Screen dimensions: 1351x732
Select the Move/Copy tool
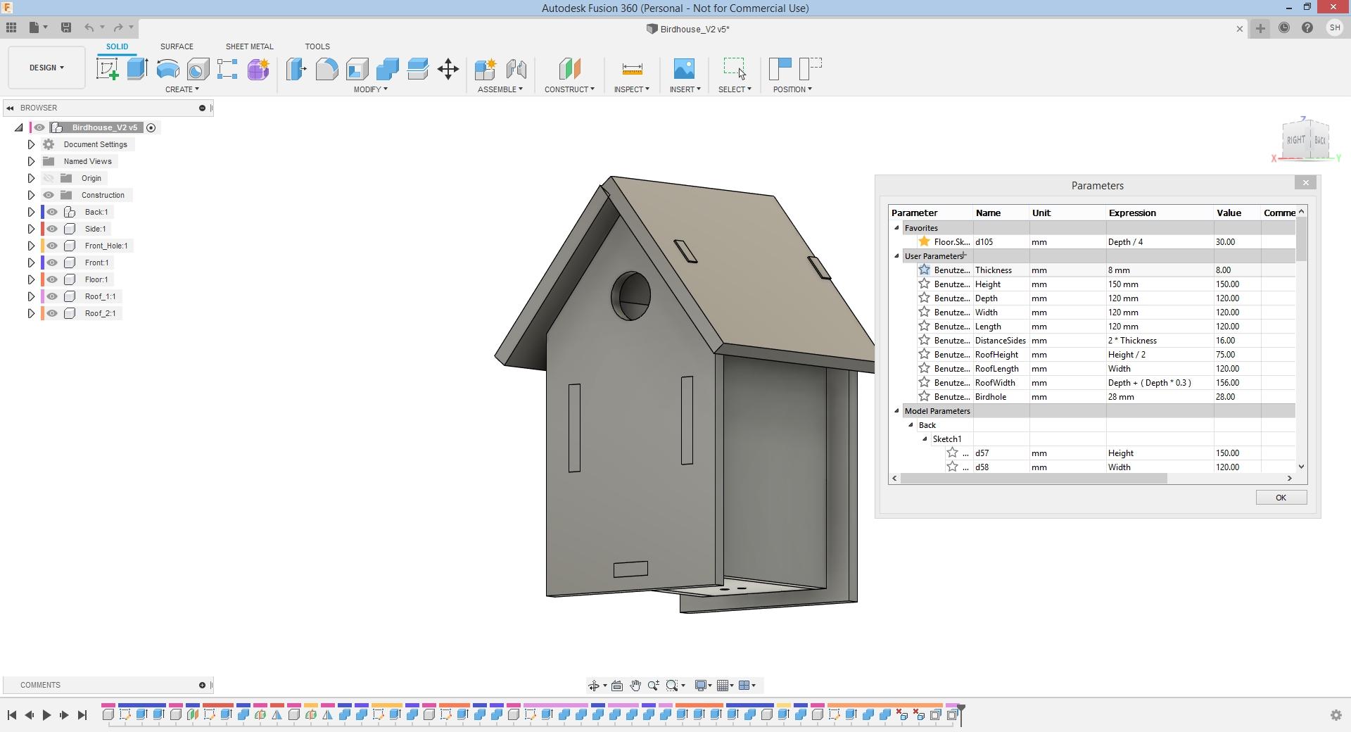[x=448, y=69]
